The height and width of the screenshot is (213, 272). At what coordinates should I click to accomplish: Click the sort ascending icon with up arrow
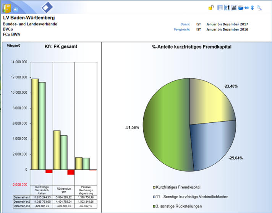coord(227,8)
